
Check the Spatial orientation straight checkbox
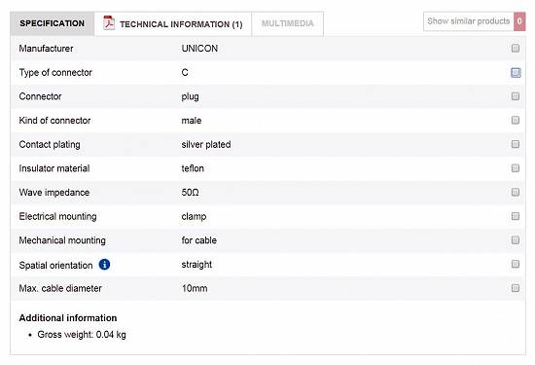pos(516,264)
